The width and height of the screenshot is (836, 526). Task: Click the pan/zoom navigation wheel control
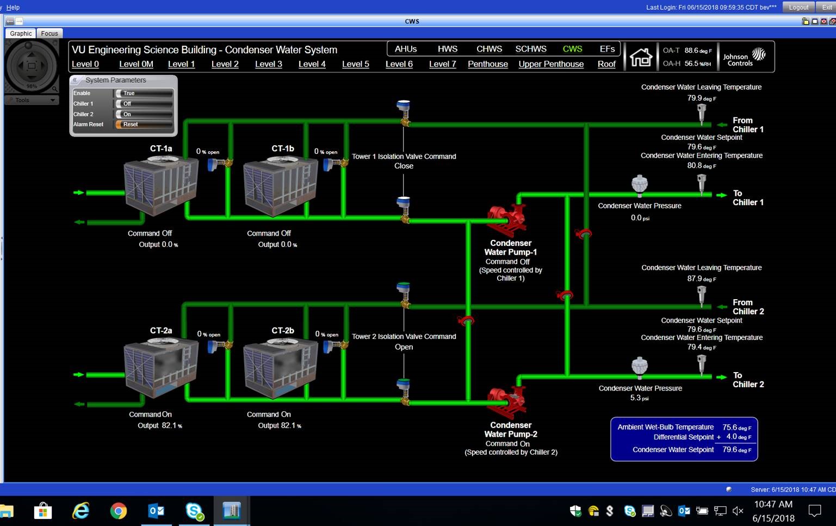pos(32,66)
